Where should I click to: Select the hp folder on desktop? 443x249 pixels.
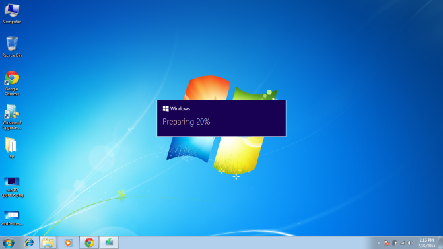[x=11, y=148]
